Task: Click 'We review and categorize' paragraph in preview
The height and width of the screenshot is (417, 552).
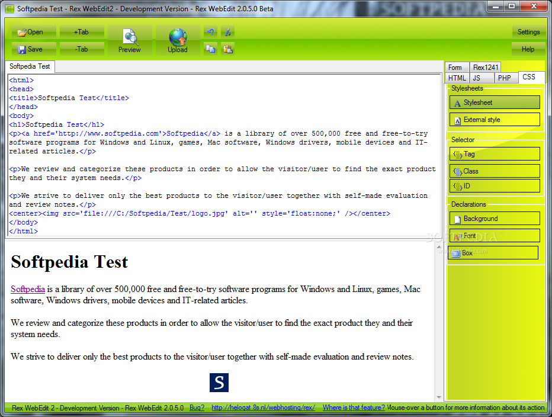Action: click(x=211, y=329)
